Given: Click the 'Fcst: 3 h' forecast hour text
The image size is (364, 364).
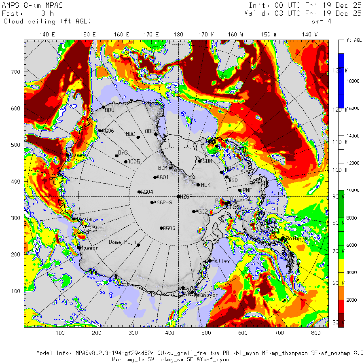Looking at the screenshot, I should pos(28,13).
